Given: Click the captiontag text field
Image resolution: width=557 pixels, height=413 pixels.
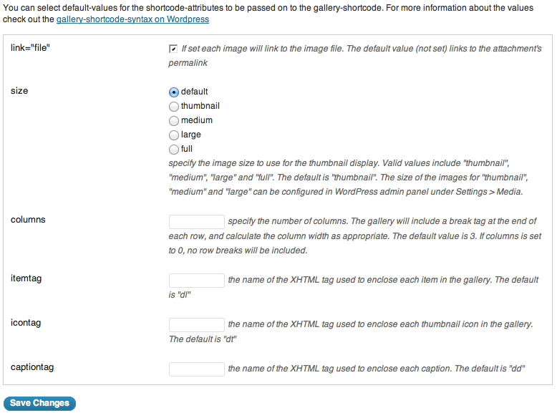Looking at the screenshot, I should tap(196, 369).
